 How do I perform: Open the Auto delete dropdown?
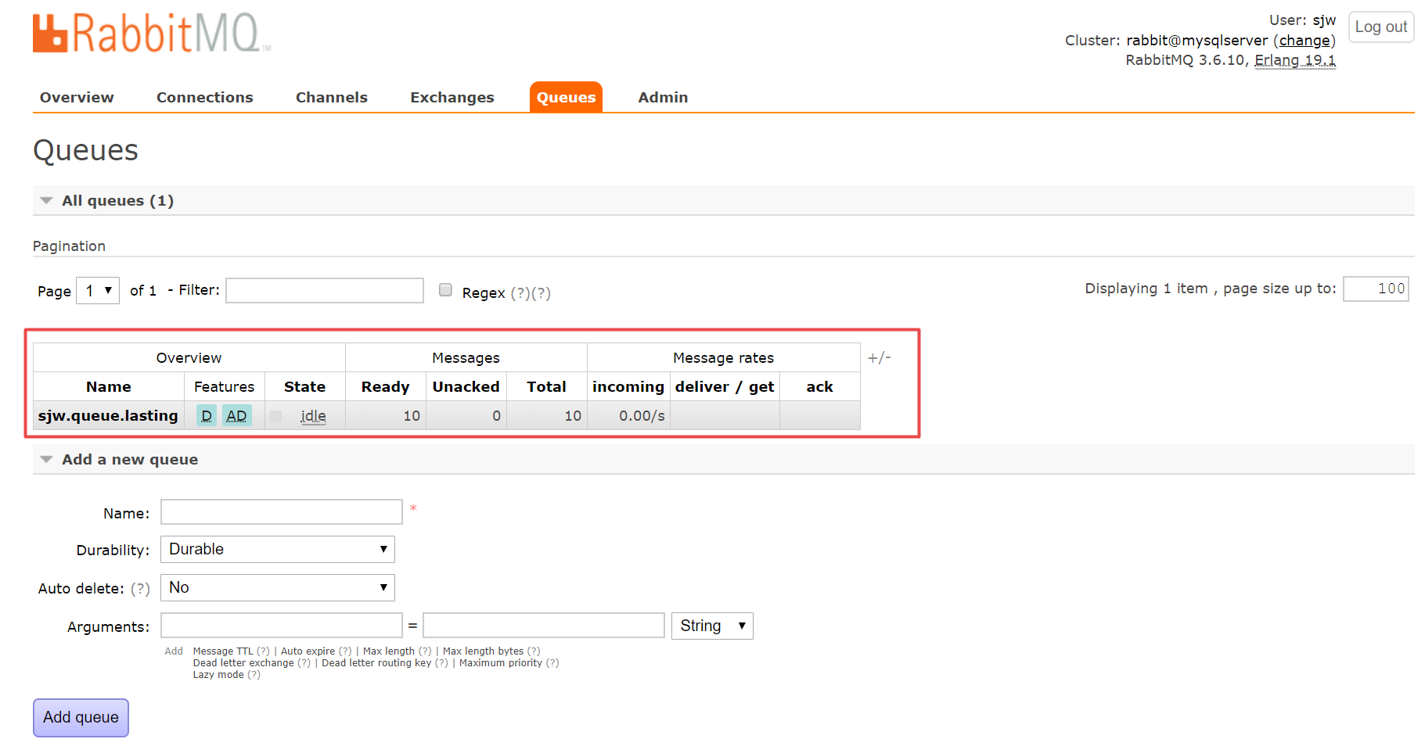(x=278, y=587)
